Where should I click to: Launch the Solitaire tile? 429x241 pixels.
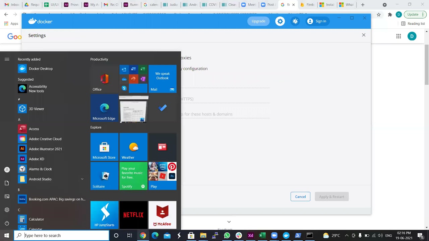(104, 176)
